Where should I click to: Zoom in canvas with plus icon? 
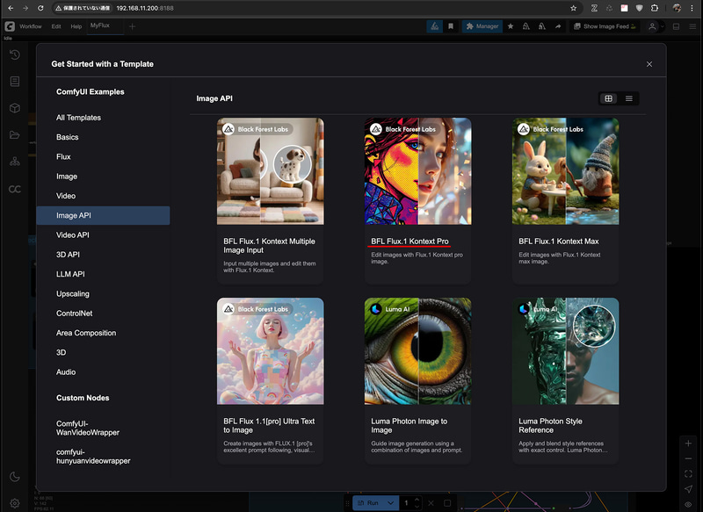coord(688,443)
